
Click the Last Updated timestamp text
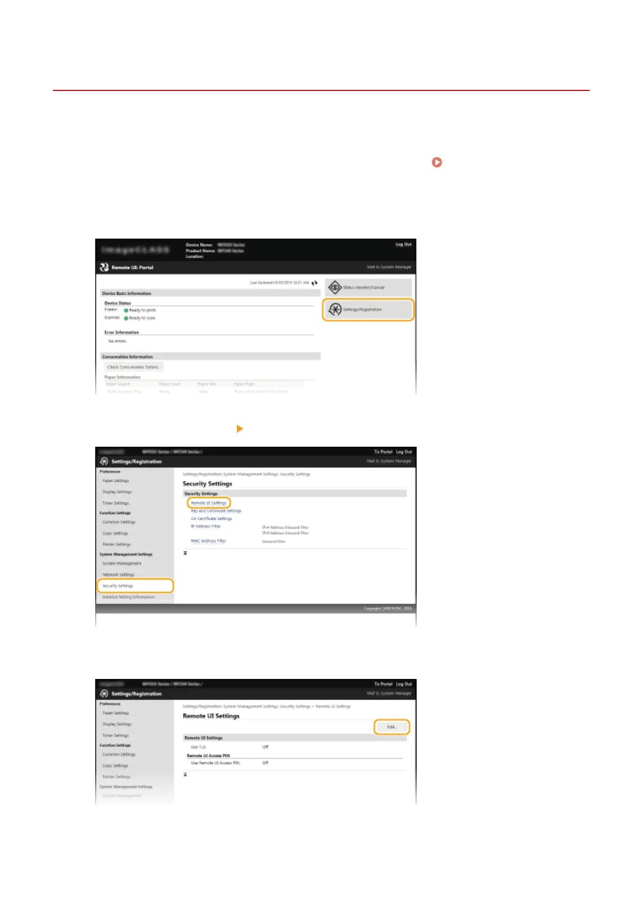[x=280, y=282]
